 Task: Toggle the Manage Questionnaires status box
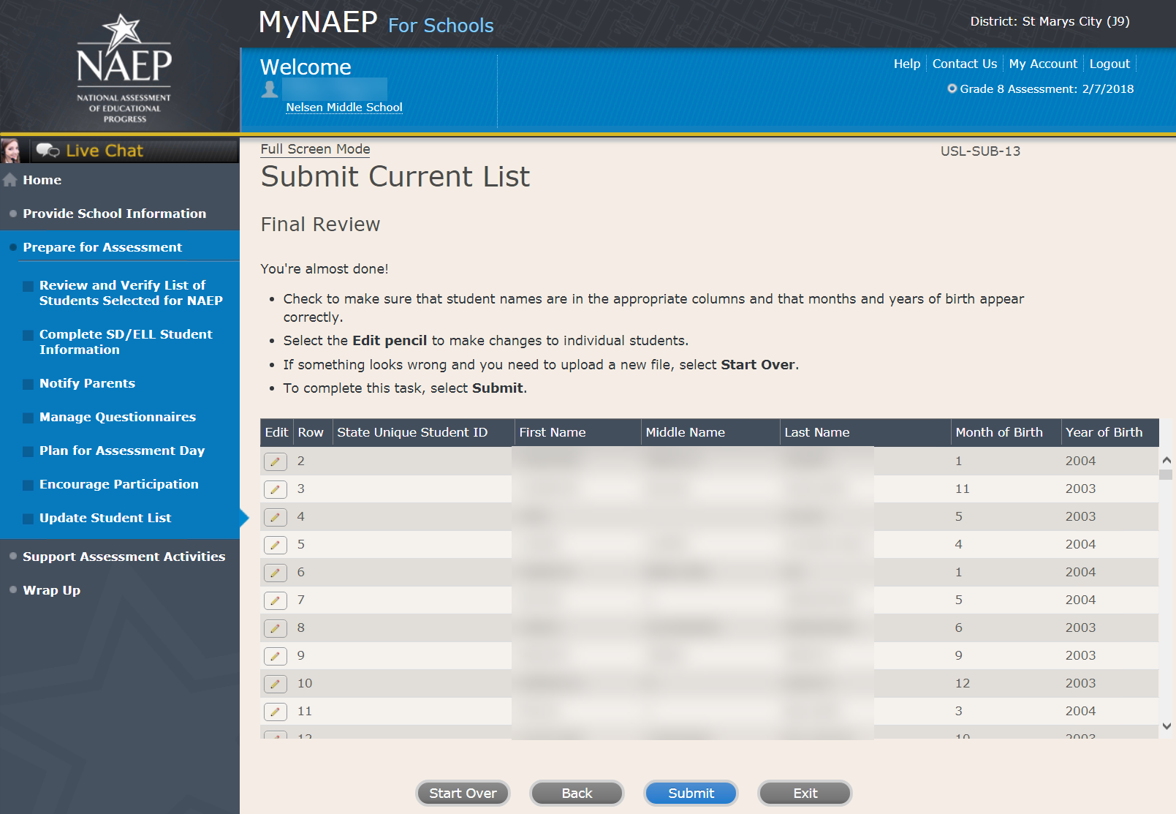[28, 418]
